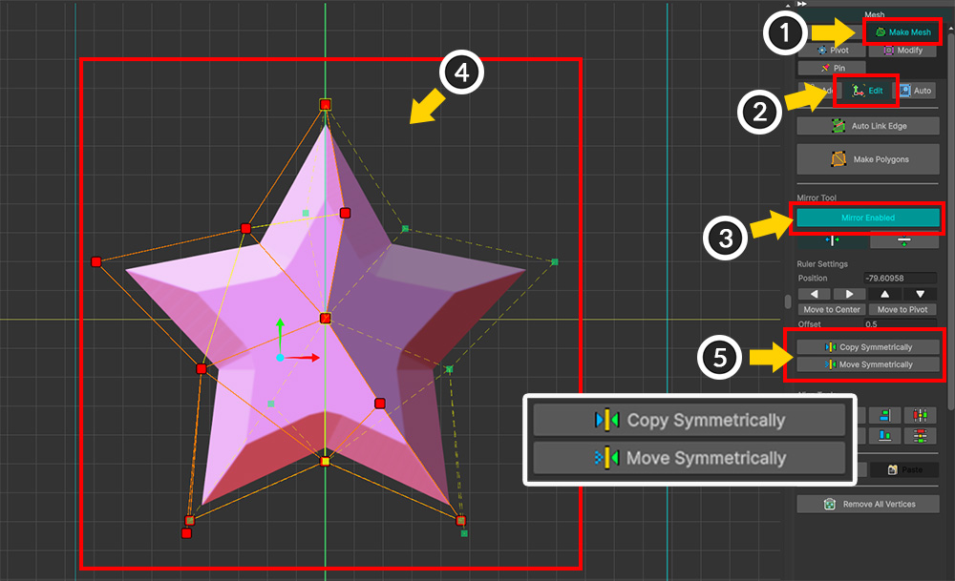Image resolution: width=955 pixels, height=581 pixels.
Task: Collapse the right panel with the double-arrow icon
Action: (x=802, y=4)
